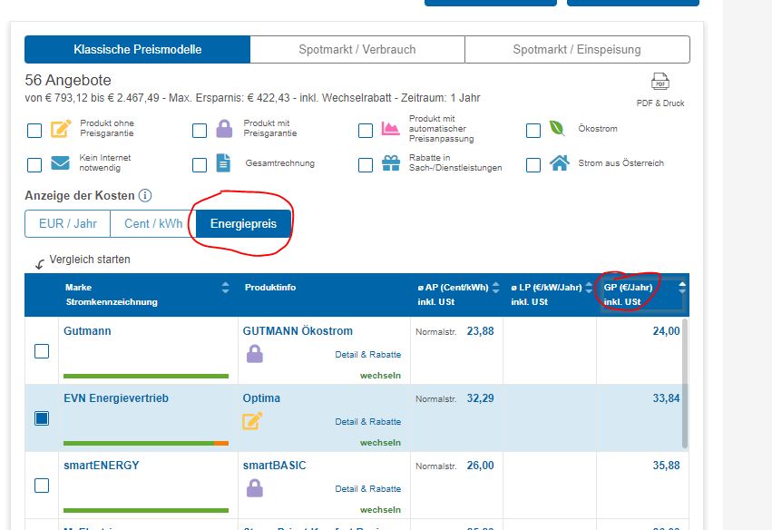Image resolution: width=772 pixels, height=530 pixels.
Task: Open Detail & Rabatte for smartBASIC
Action: 367,489
